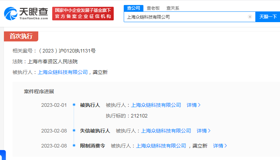Image resolution: width=280 pixels, height=160 pixels.
Task: Click court name 上海市奉贤区人民法院
Action: click(x=53, y=61)
